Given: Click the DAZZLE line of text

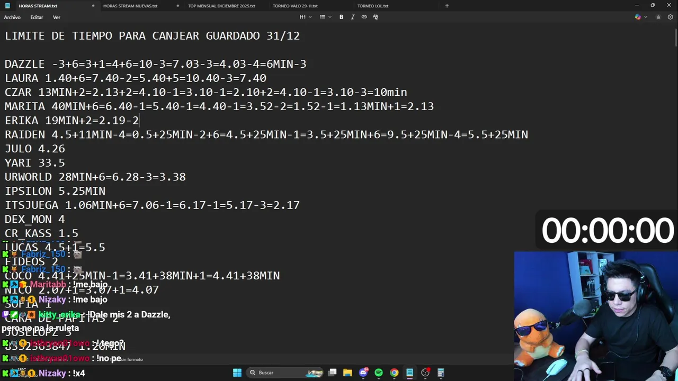Looking at the screenshot, I should tap(155, 64).
